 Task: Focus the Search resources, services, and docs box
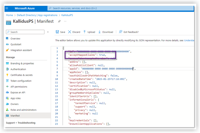click(121, 8)
